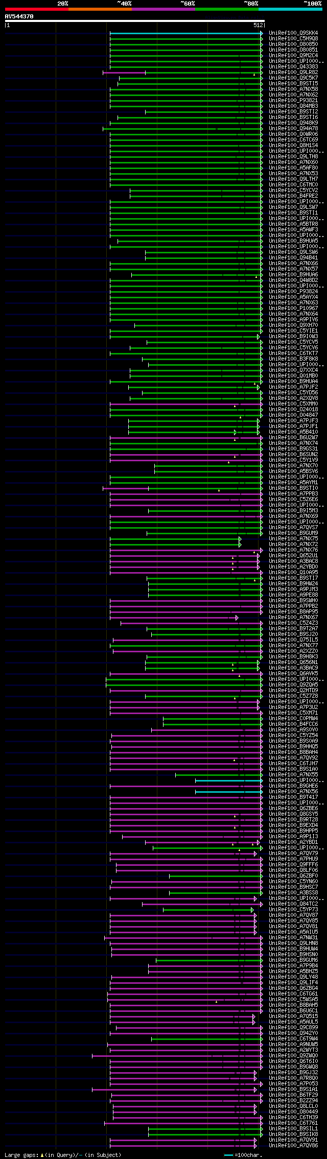Select label UniRef100_Q9LSW7
Screen dimensions: 327x1159
coord(293,207)
